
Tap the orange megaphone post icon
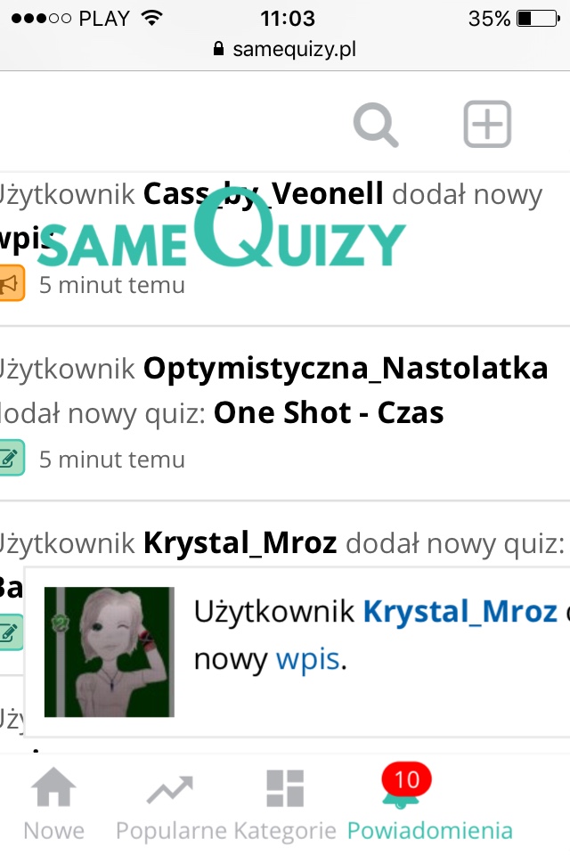click(11, 283)
